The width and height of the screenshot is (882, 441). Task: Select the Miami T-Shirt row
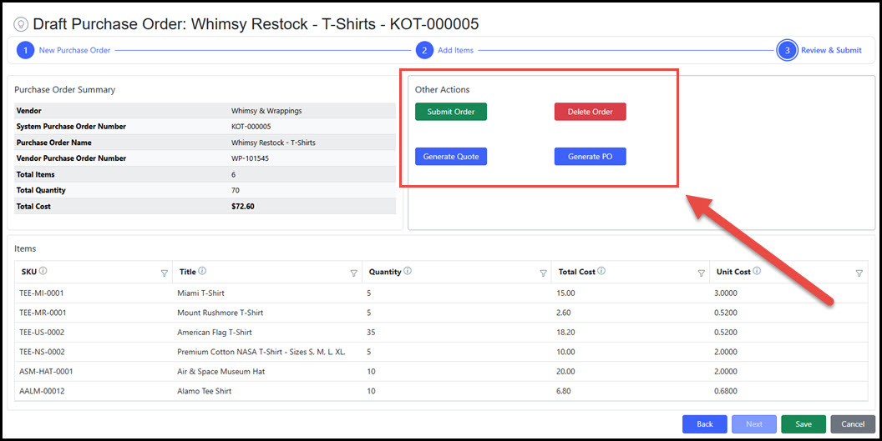(200, 293)
